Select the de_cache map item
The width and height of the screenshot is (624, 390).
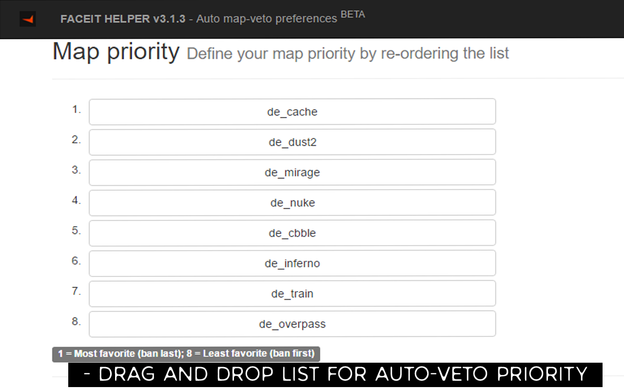[x=292, y=112]
